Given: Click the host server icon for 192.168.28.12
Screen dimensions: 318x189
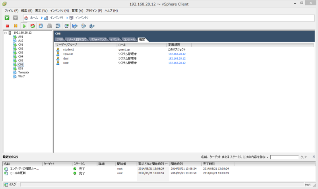Looking at the screenshot, I should 10,33.
